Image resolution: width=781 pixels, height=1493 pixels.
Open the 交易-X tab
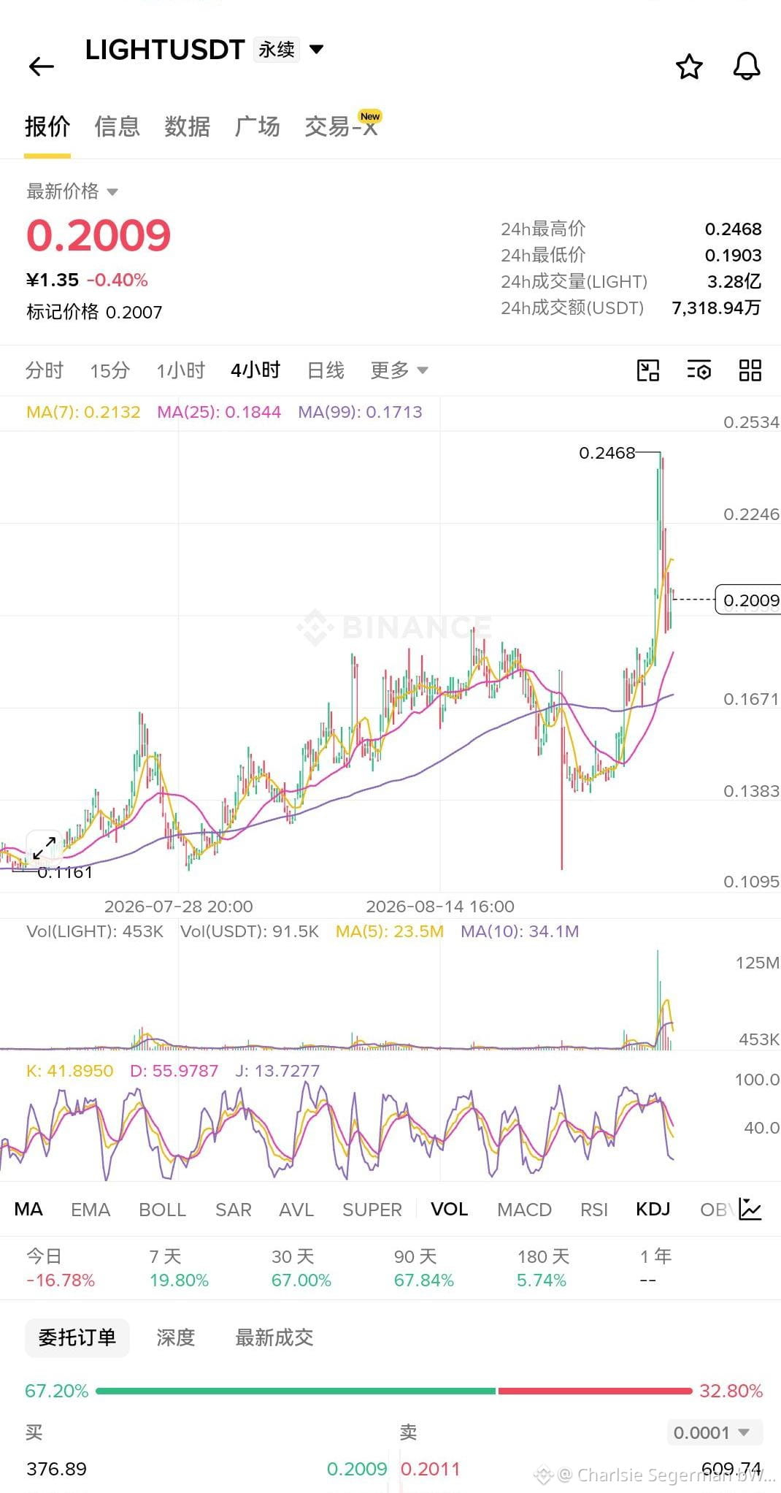click(342, 126)
